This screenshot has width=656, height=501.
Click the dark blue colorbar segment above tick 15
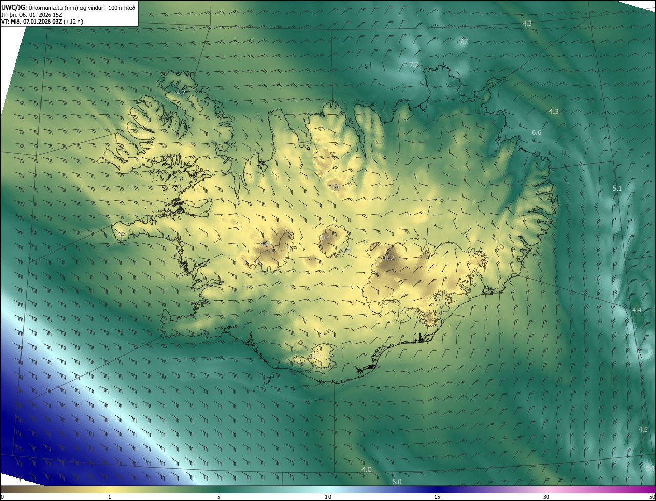pos(437,490)
